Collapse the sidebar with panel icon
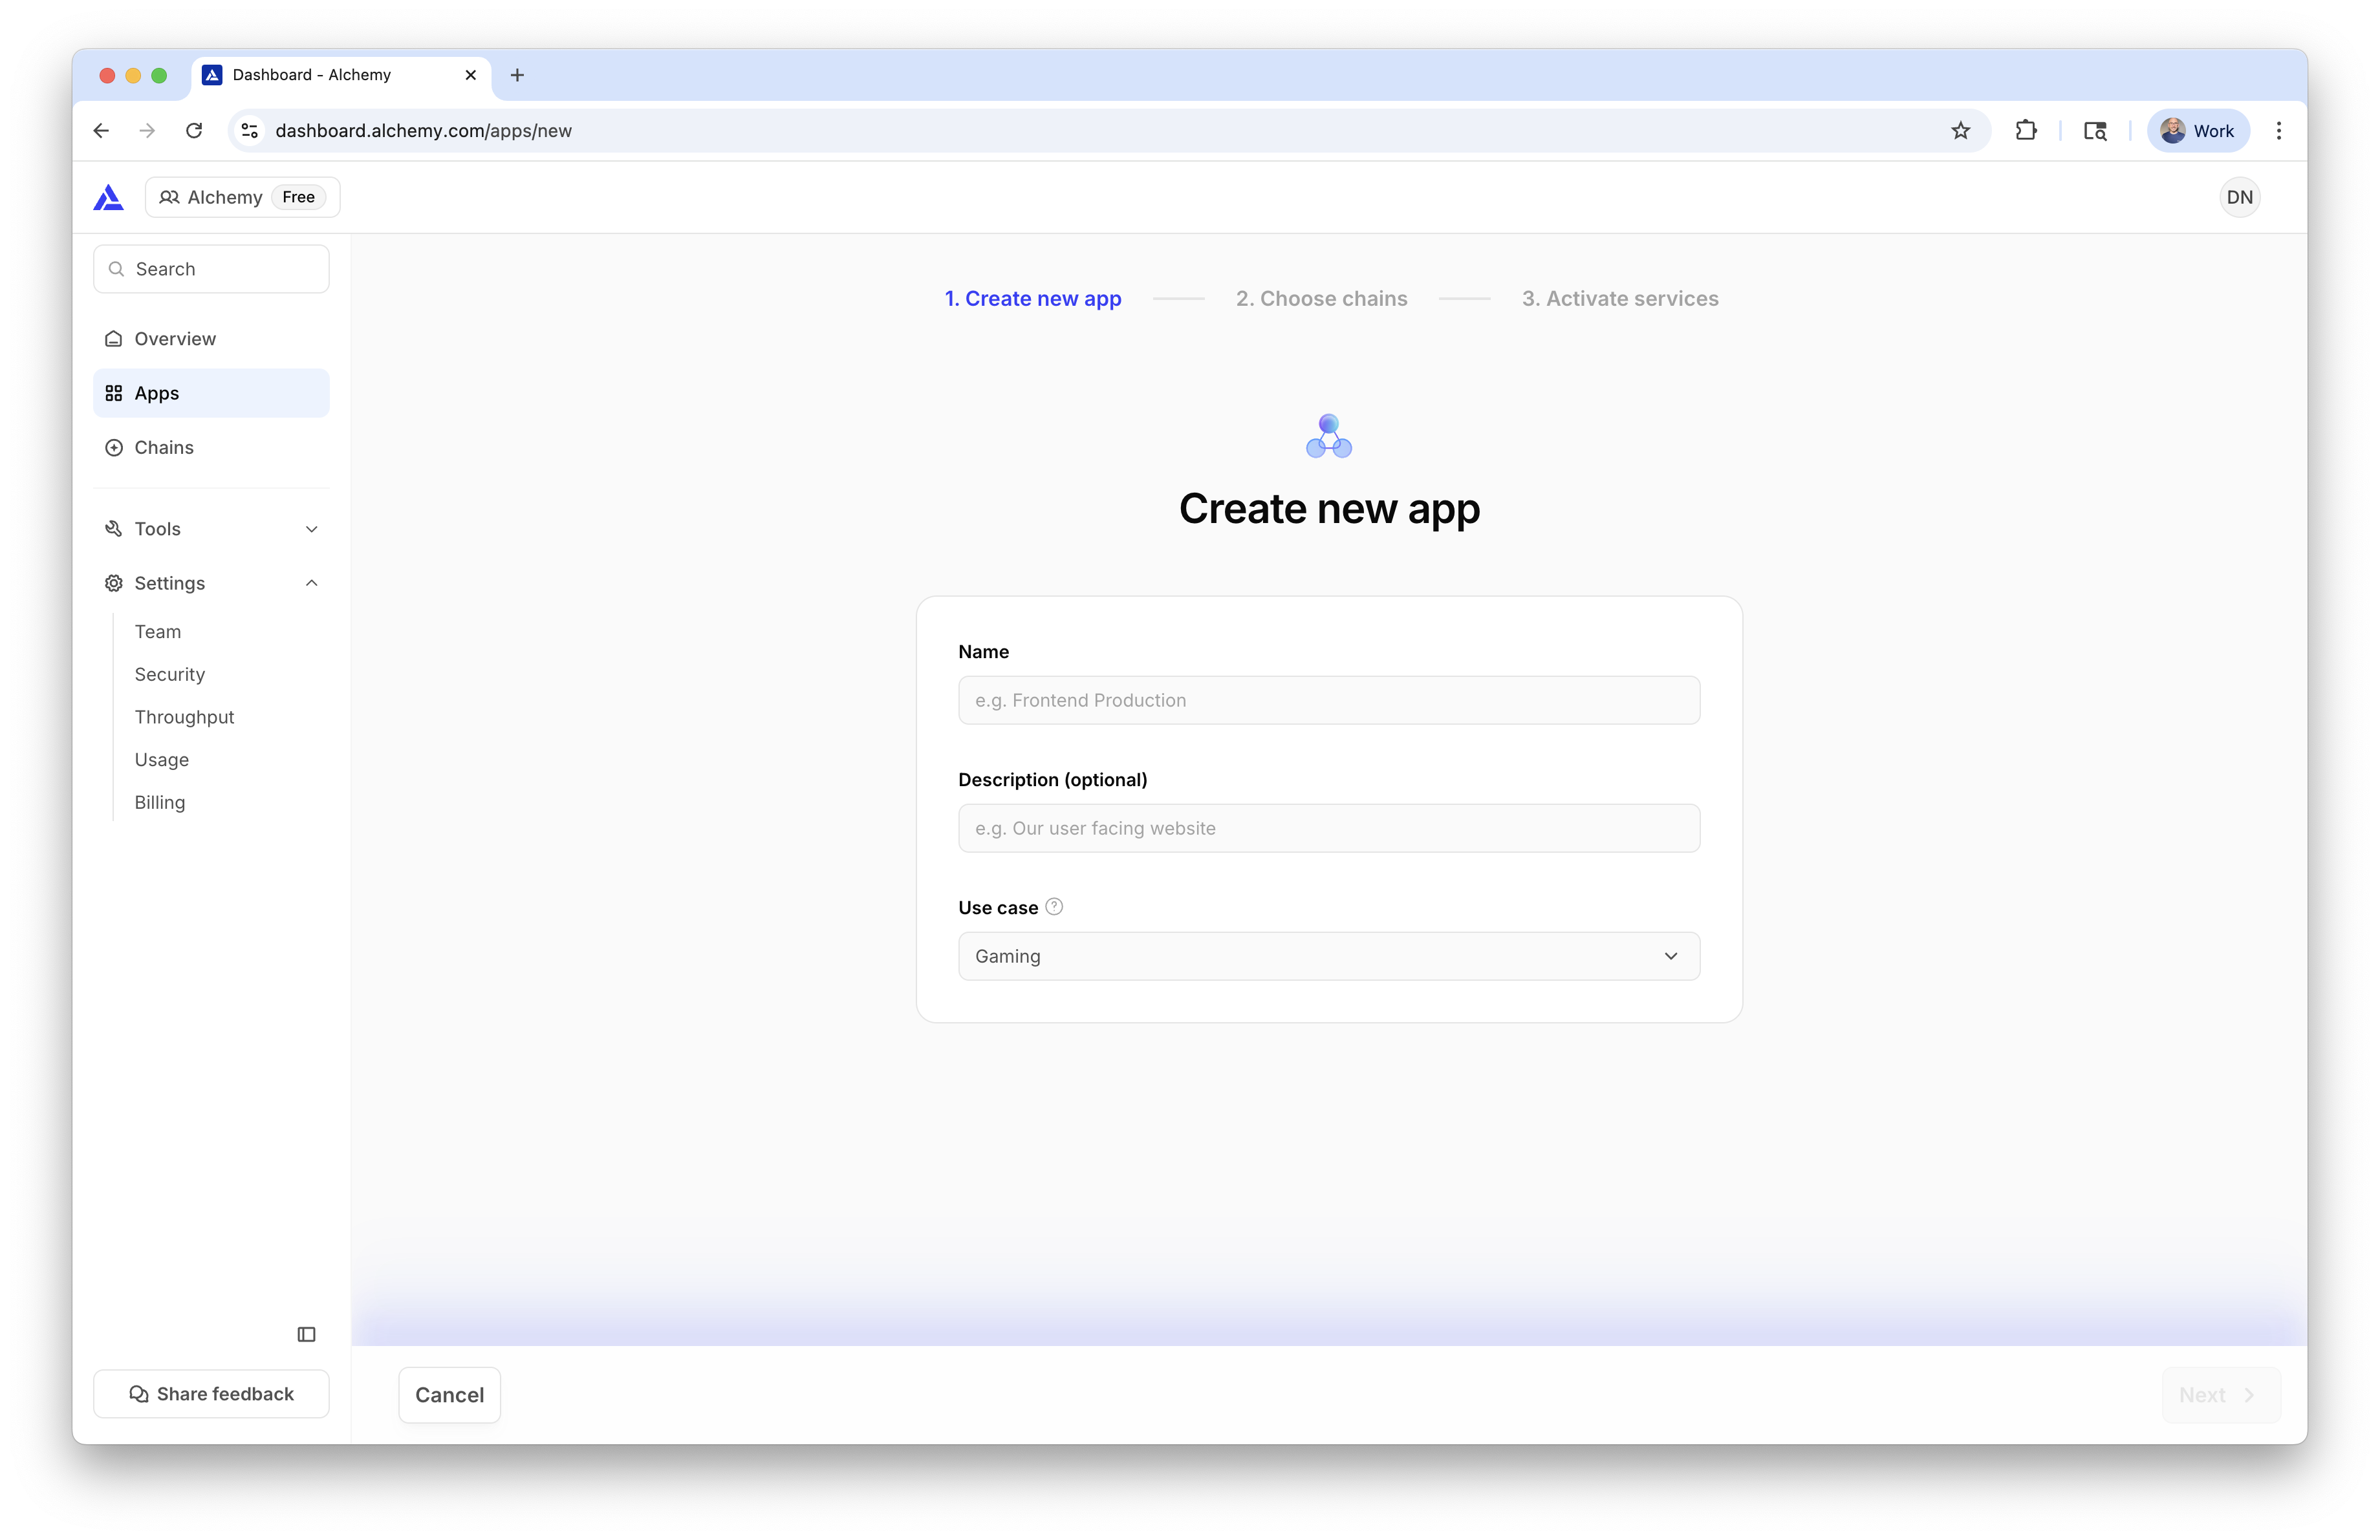Image resolution: width=2380 pixels, height=1540 pixels. pyautogui.click(x=306, y=1334)
